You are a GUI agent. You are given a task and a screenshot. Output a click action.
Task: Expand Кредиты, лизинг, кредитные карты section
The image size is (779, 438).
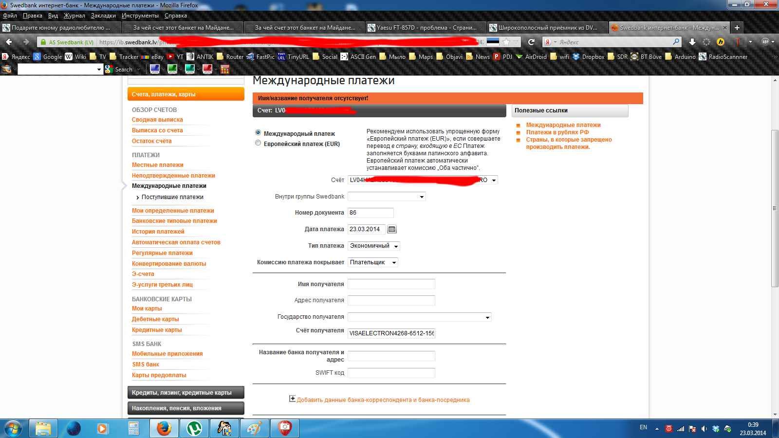point(186,393)
